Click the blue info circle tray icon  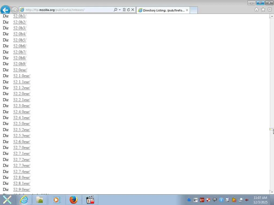pyautogui.click(x=221, y=200)
